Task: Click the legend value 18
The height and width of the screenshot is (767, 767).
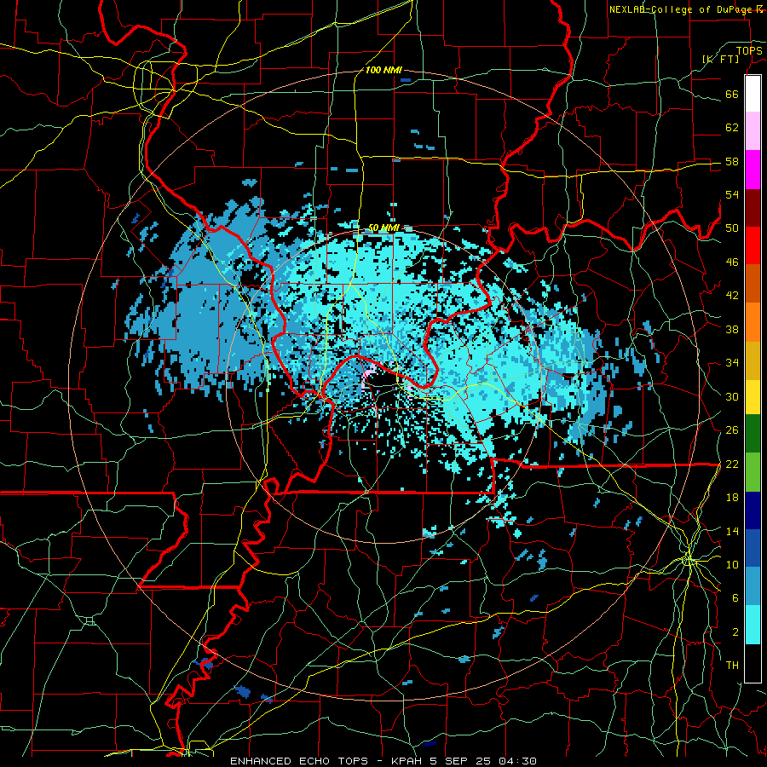Action: (x=732, y=498)
